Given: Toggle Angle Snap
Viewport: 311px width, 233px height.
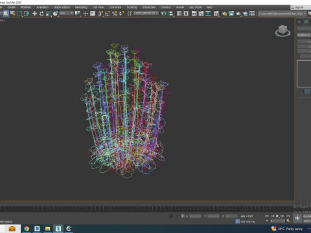Looking at the screenshot, I should (x=108, y=14).
